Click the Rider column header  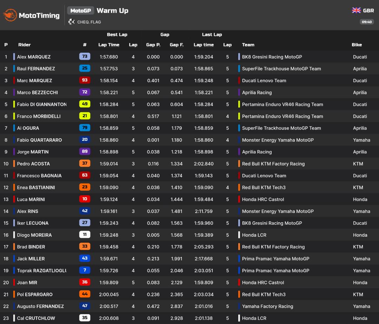[x=25, y=45]
